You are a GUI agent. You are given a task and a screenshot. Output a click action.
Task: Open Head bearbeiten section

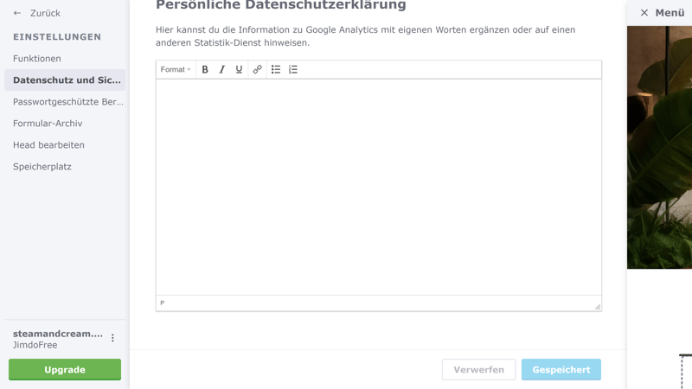pos(48,145)
